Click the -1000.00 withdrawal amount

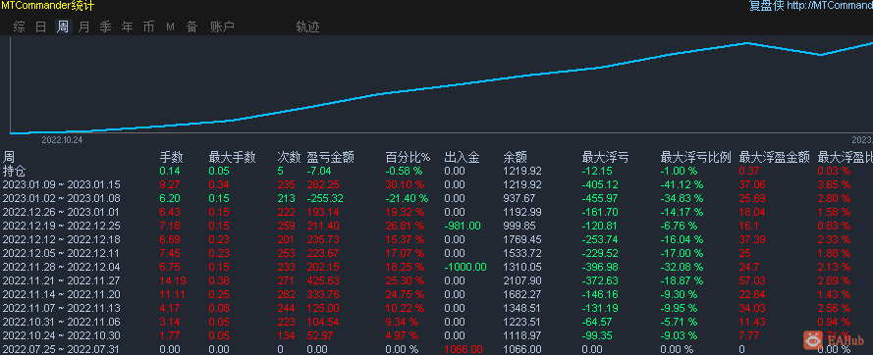click(x=465, y=267)
